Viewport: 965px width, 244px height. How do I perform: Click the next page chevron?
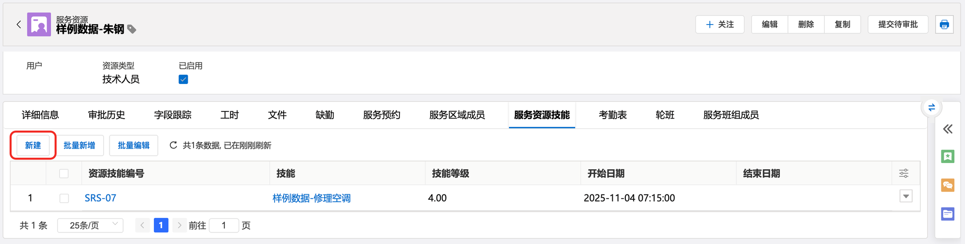pos(179,225)
